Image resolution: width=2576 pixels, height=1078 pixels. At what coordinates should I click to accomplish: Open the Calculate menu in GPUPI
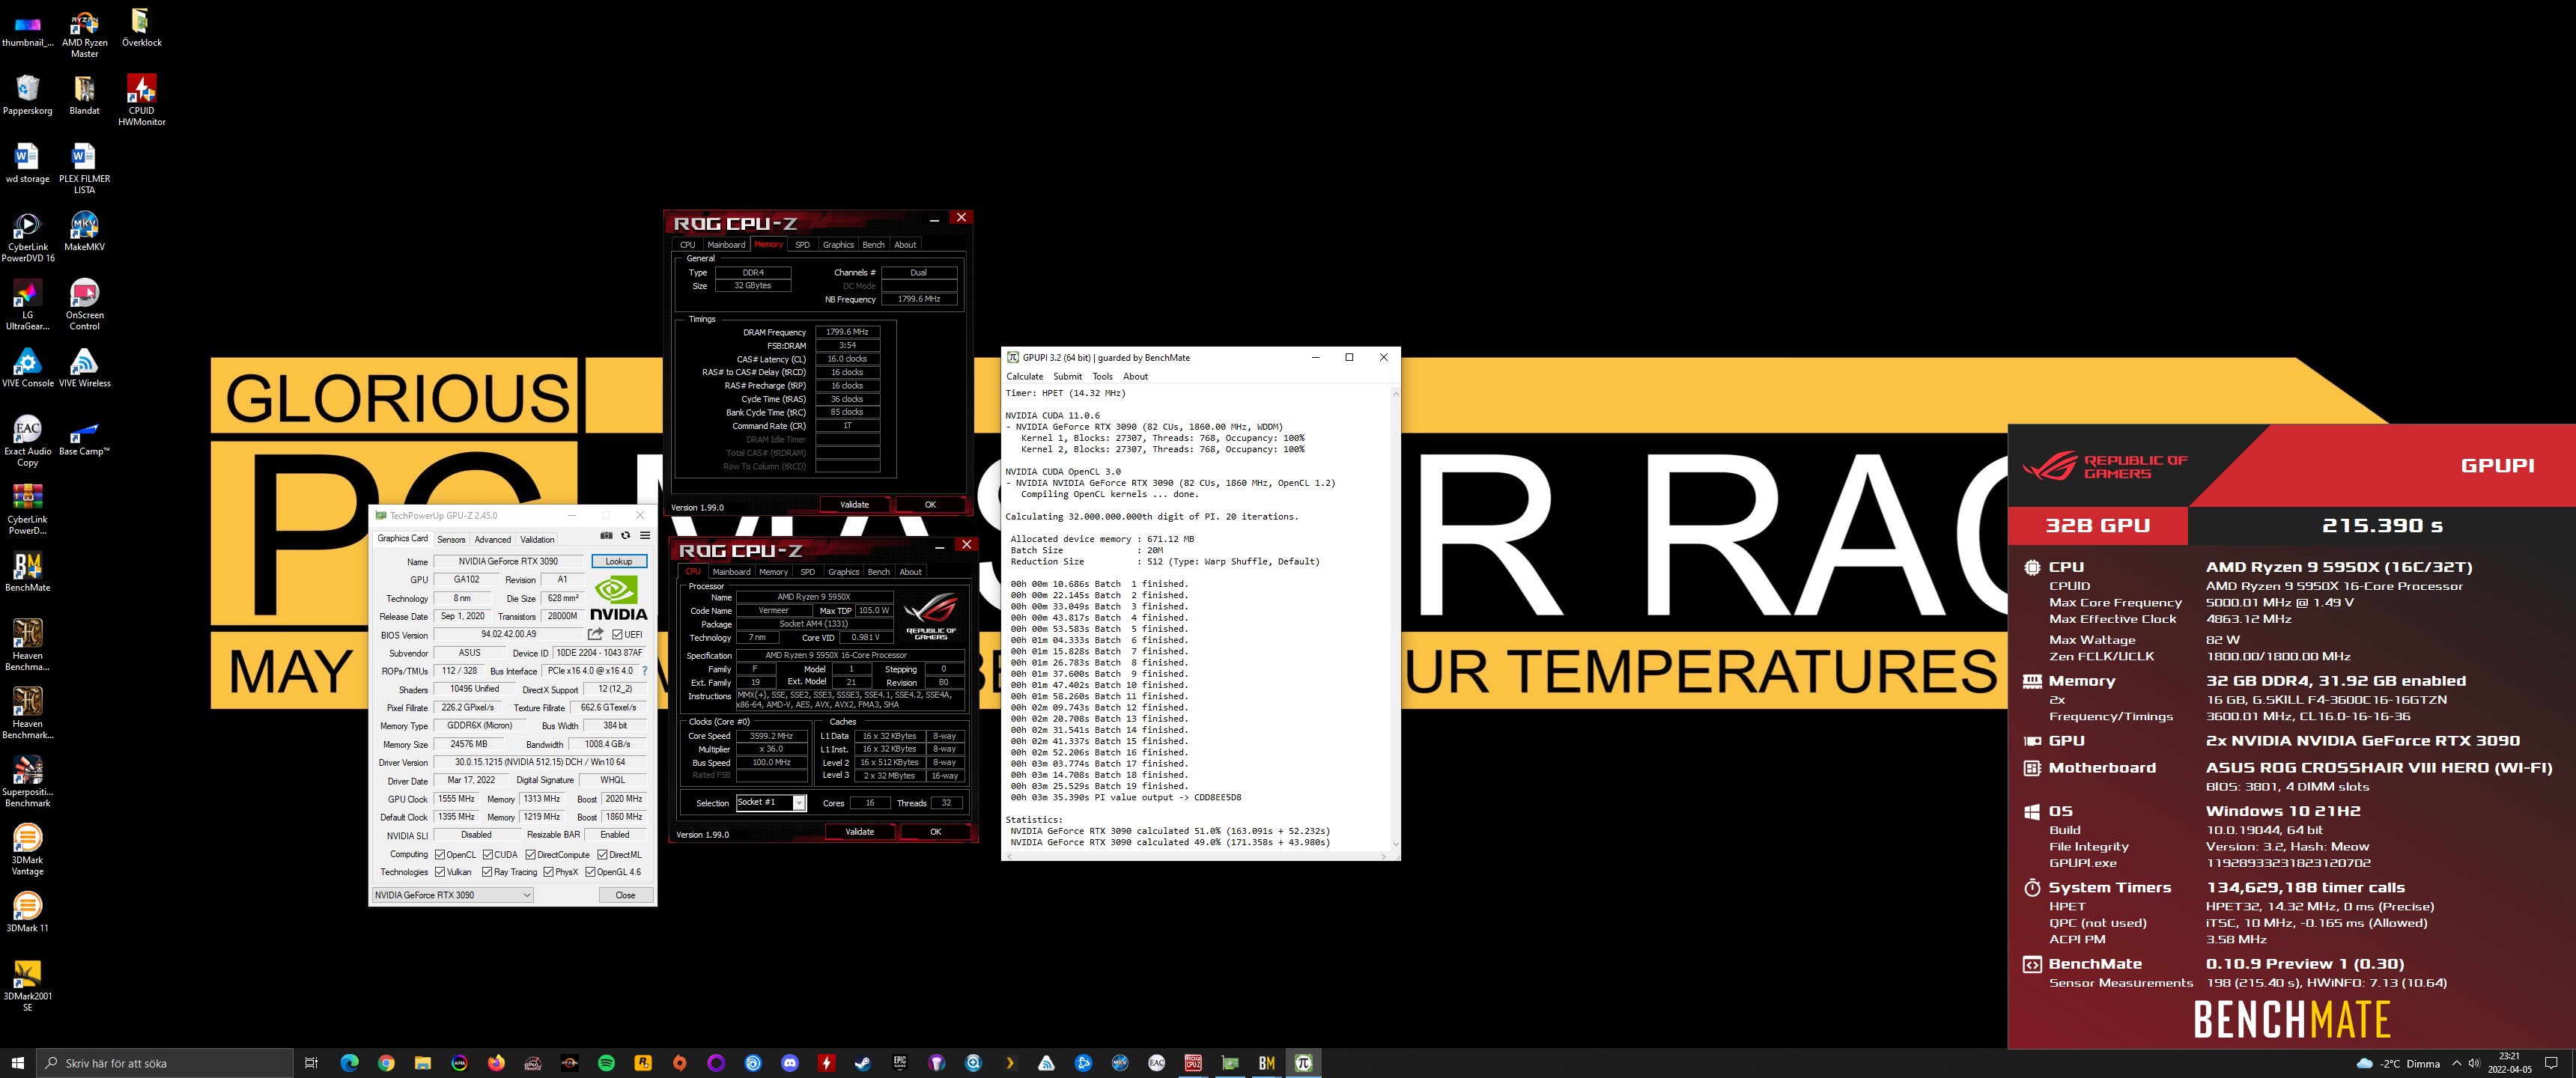point(1025,376)
